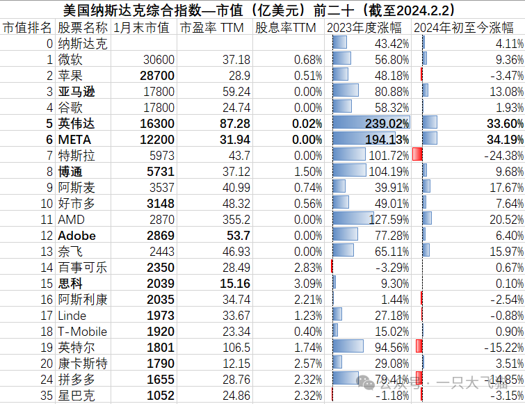Select the 20.52% year-to-date cell
This screenshot has height=404, width=525.
(507, 220)
